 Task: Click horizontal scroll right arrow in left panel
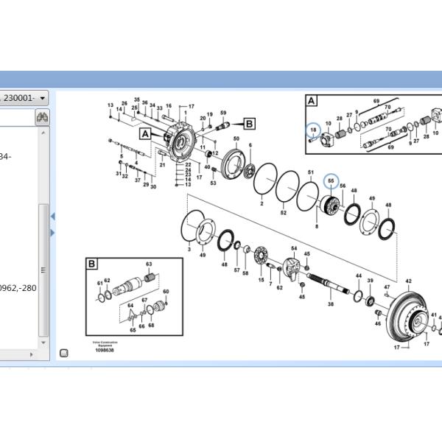(x=31, y=354)
